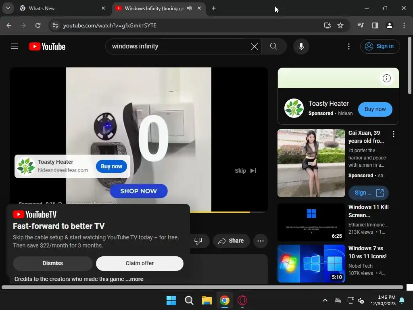Seek on the yellow ad progress bar
Image resolution: width=413 pixels, height=310 pixels.
[220, 212]
